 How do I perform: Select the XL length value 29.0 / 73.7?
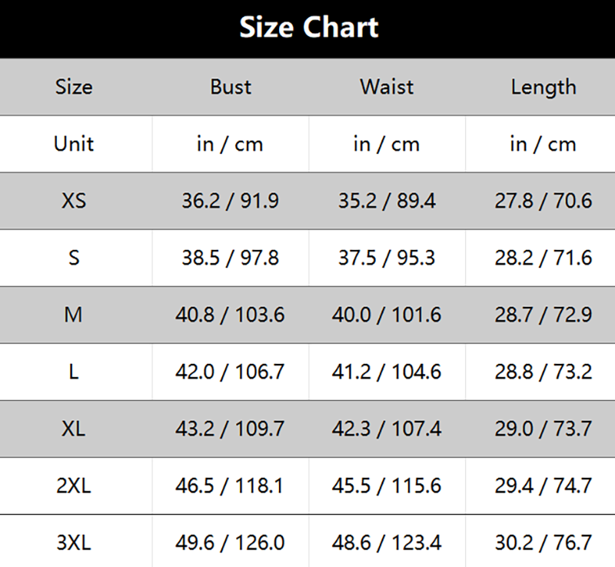point(544,429)
